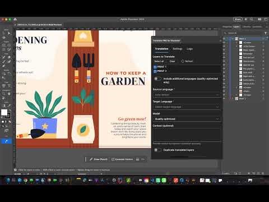
Task: Click the filter icon in the Layers panel
Action: [266, 33]
